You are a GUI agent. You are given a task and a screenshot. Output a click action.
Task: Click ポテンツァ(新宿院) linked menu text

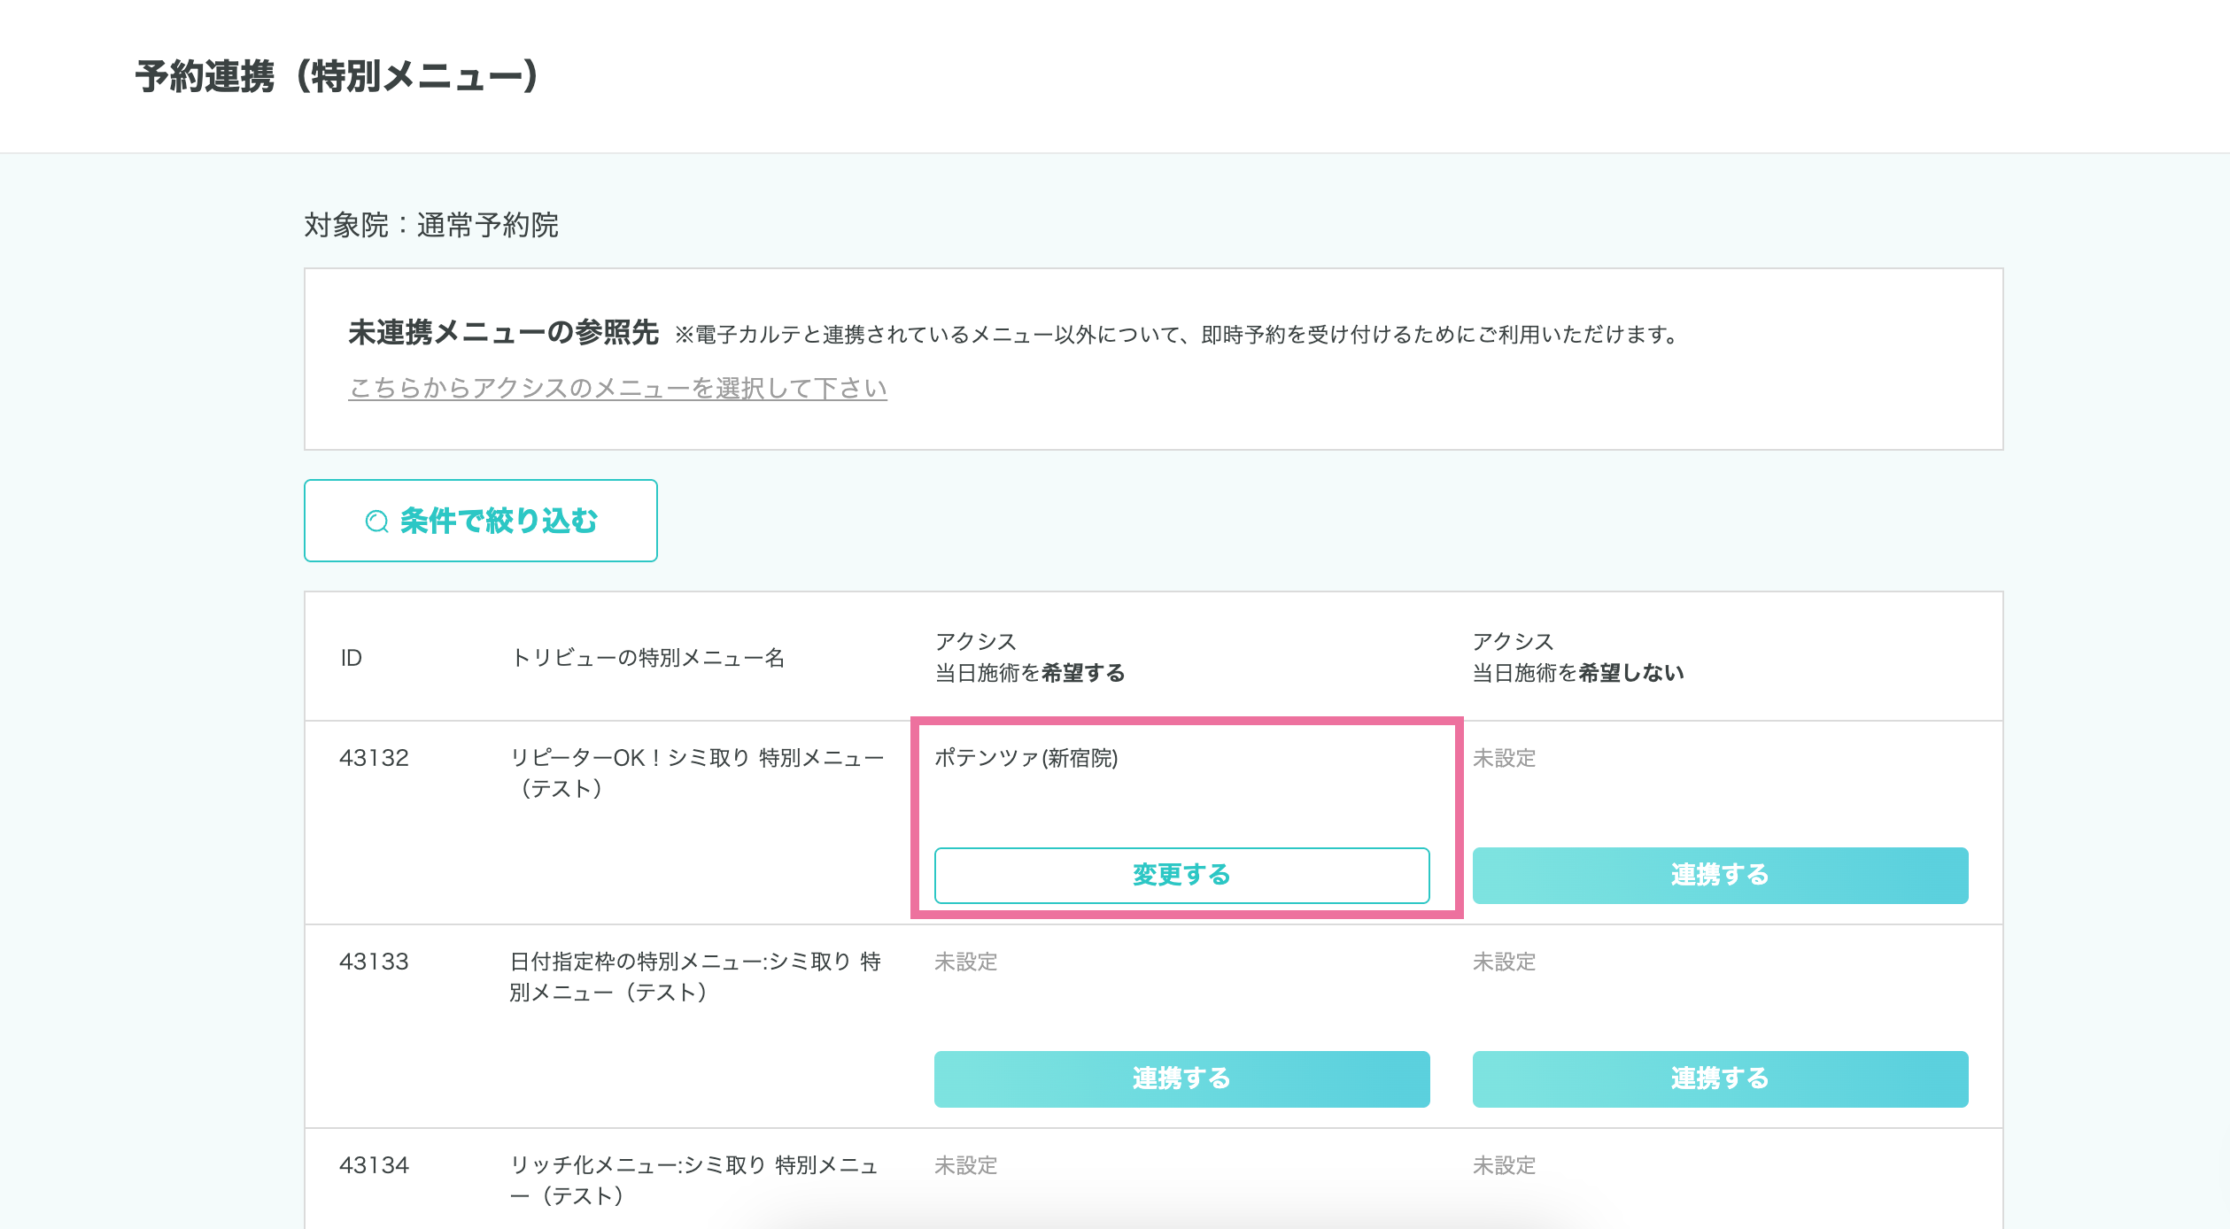tap(1026, 758)
